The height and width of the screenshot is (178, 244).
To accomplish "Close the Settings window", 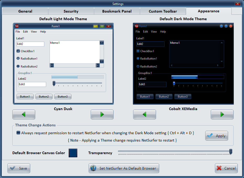I will [x=238, y=4].
